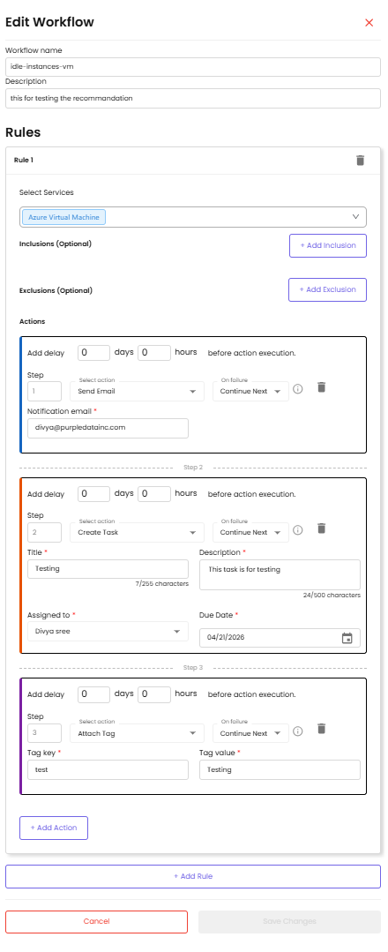Edit the workflow Description field
This screenshot has width=388, height=952.
pyautogui.click(x=193, y=98)
